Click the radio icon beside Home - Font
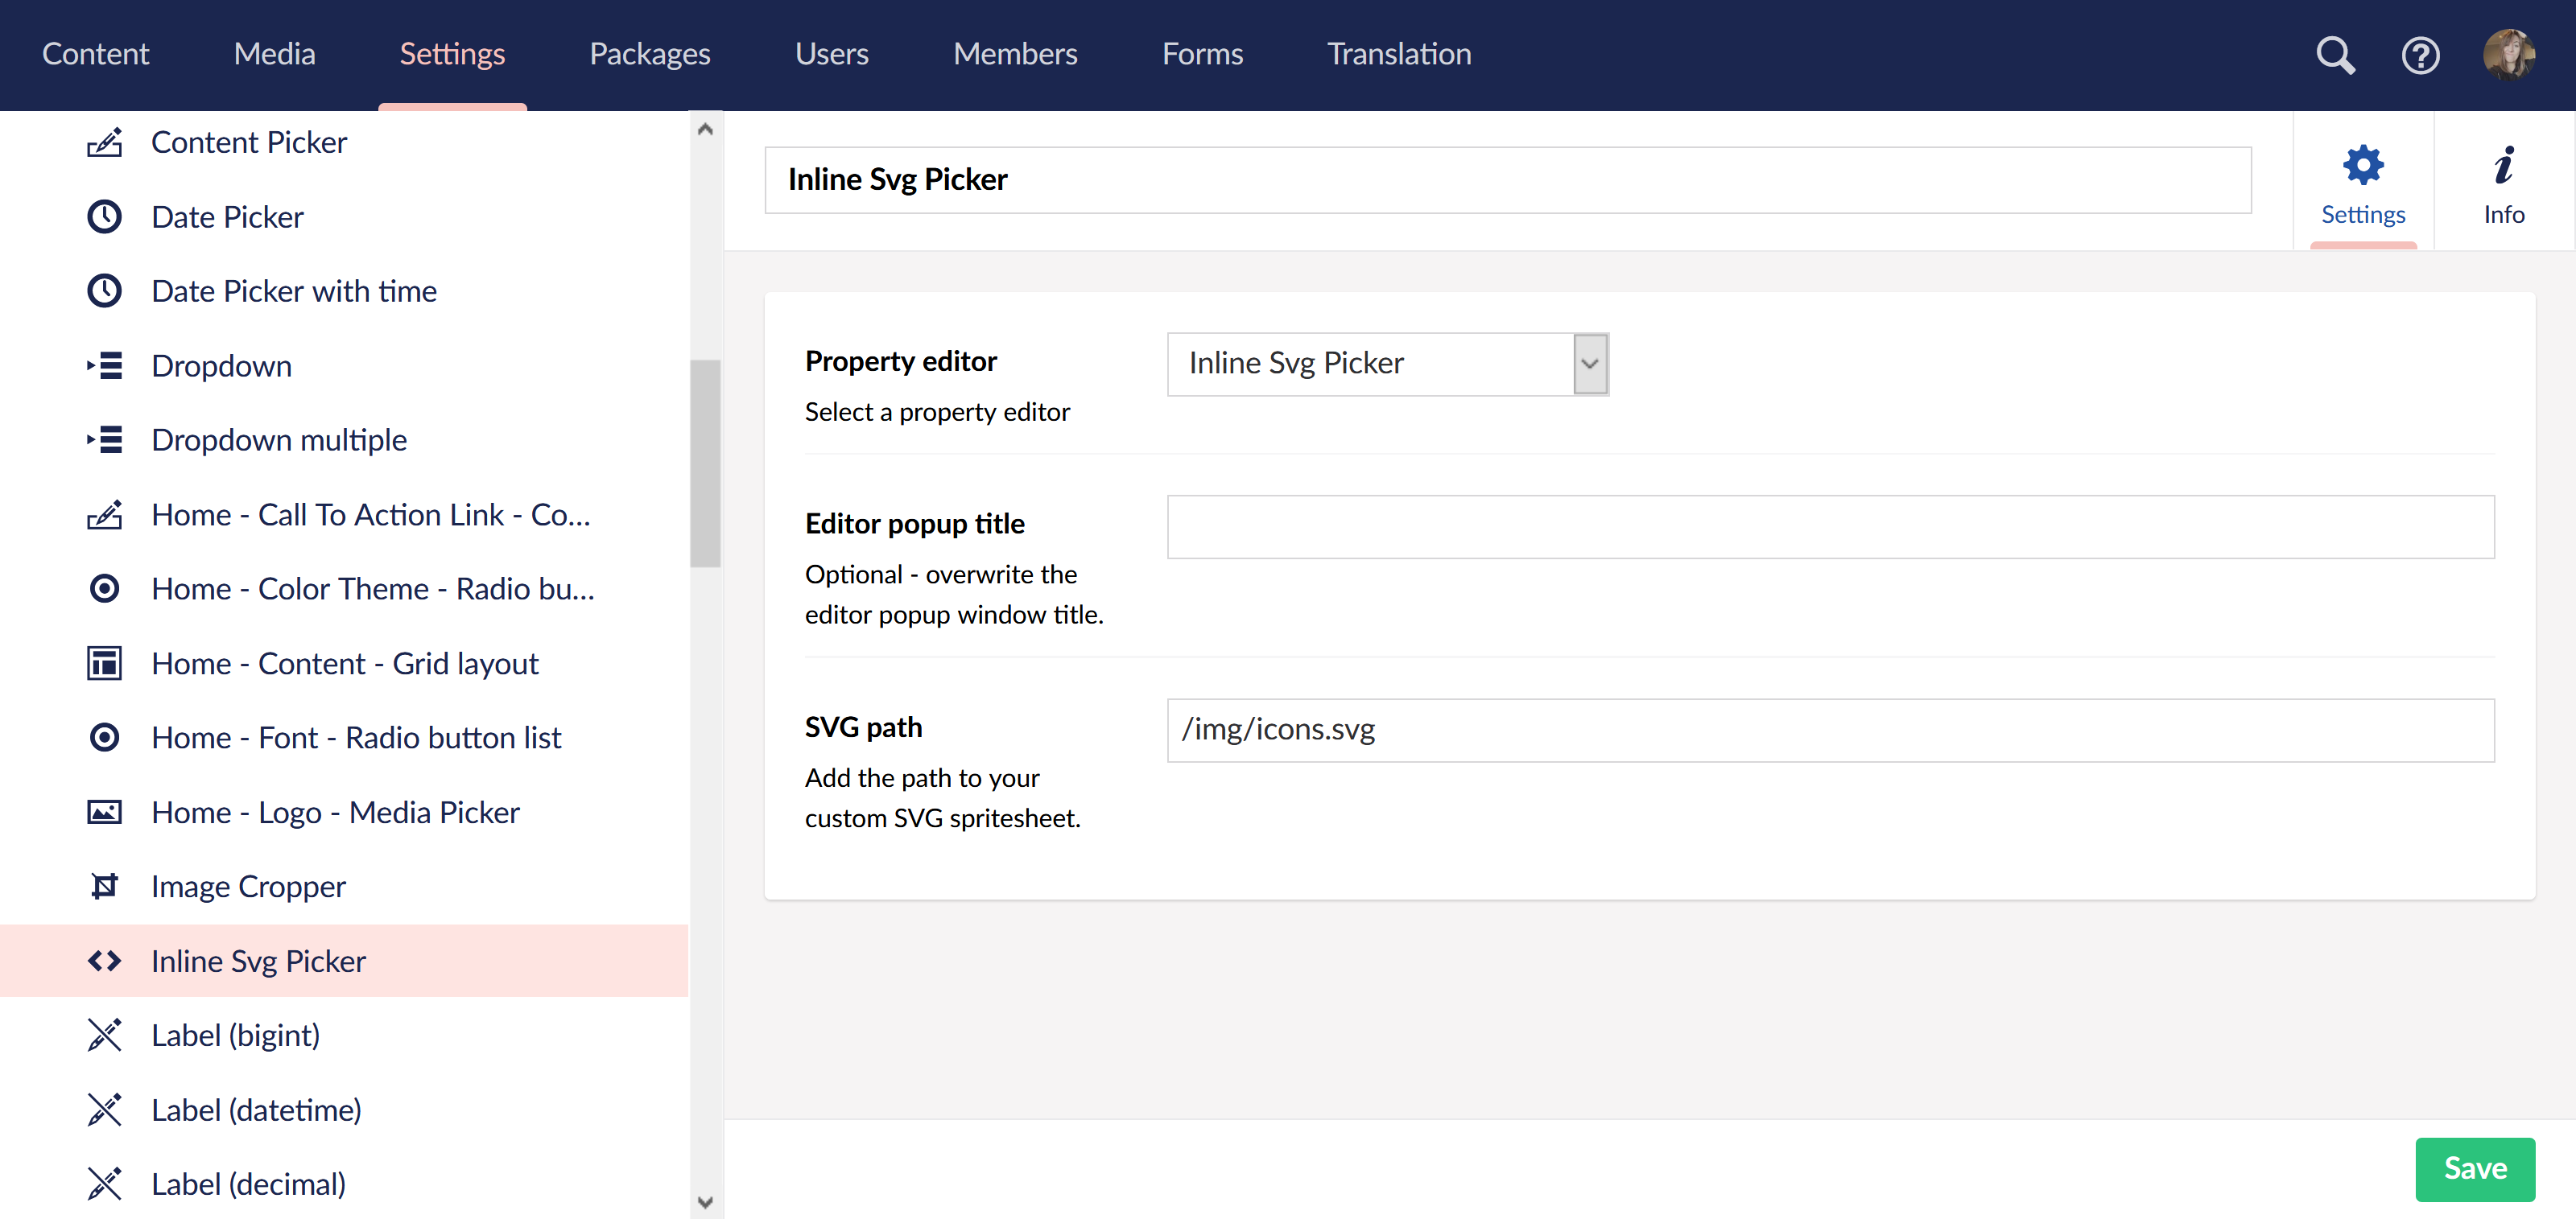Viewport: 2576px width, 1219px height. click(x=104, y=737)
